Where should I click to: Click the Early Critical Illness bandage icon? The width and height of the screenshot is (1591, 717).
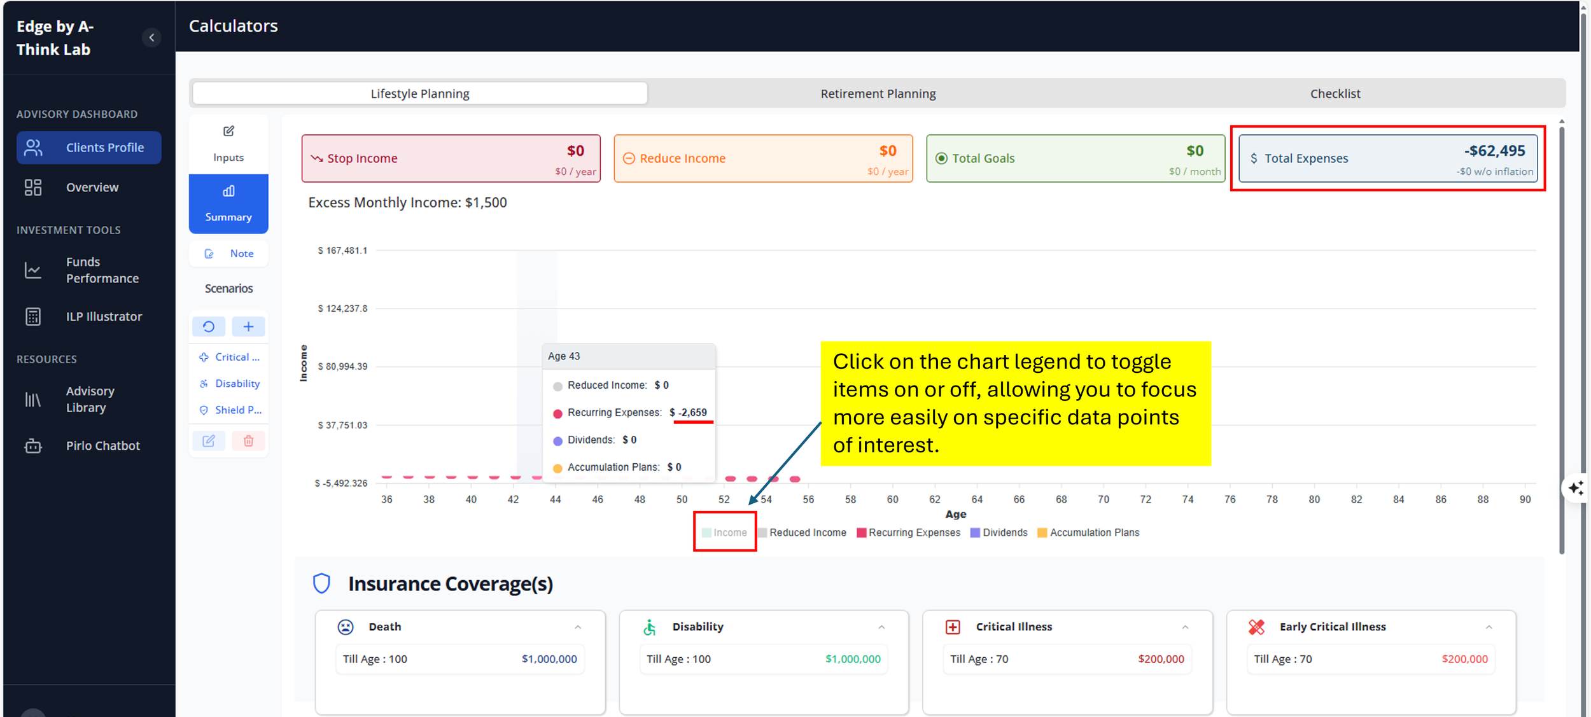click(x=1256, y=627)
